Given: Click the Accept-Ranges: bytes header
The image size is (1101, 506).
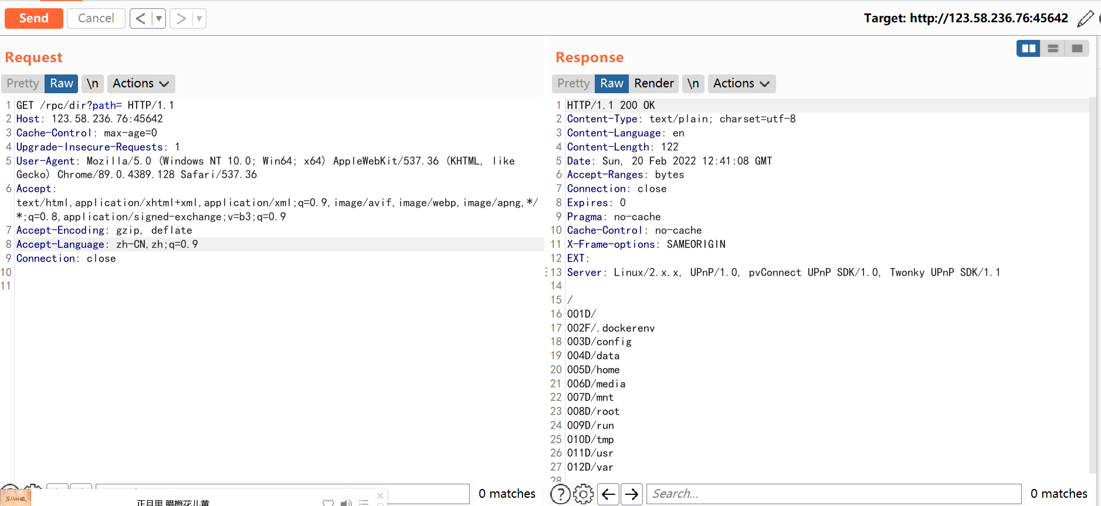Looking at the screenshot, I should pyautogui.click(x=626, y=175).
